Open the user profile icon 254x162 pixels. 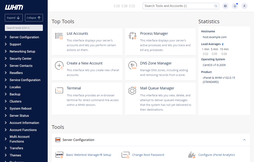click(x=244, y=6)
